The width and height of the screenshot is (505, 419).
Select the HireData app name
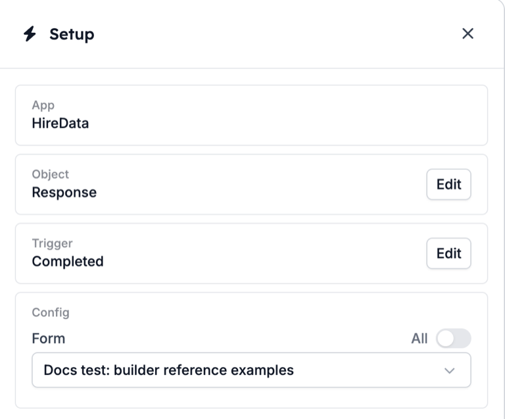pos(60,124)
